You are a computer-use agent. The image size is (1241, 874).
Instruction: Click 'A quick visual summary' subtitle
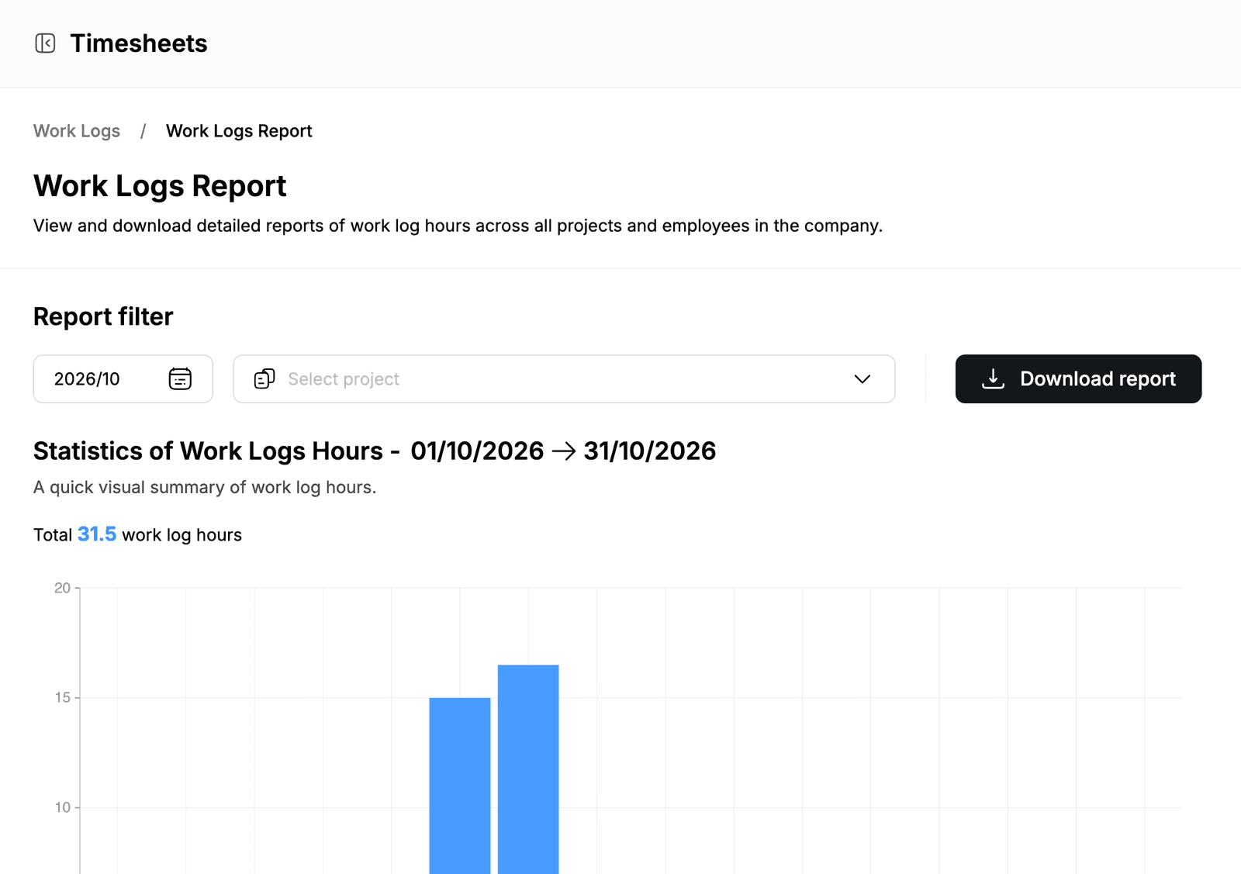(205, 487)
